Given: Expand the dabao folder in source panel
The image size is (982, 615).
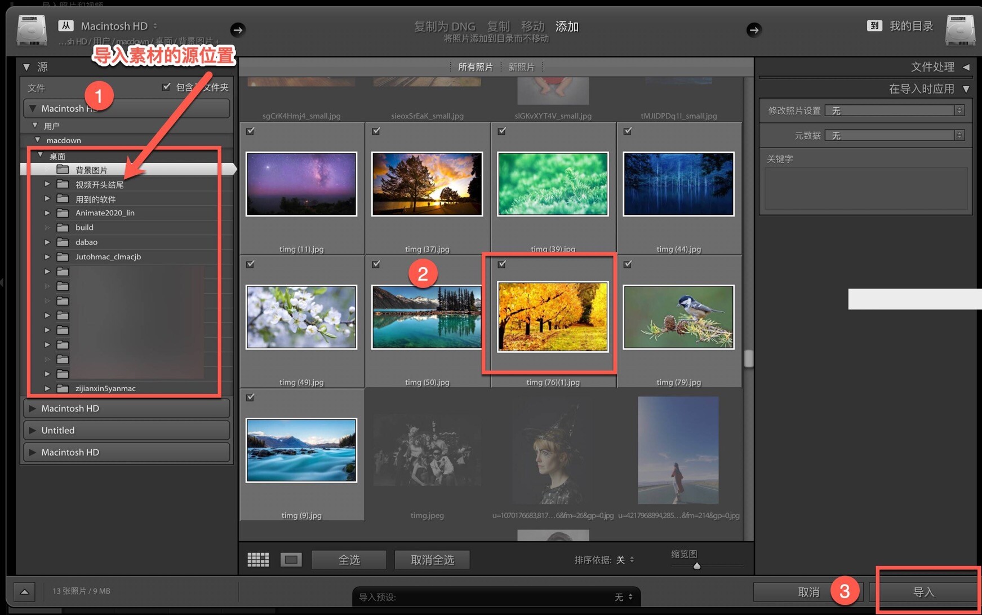Looking at the screenshot, I should (47, 242).
